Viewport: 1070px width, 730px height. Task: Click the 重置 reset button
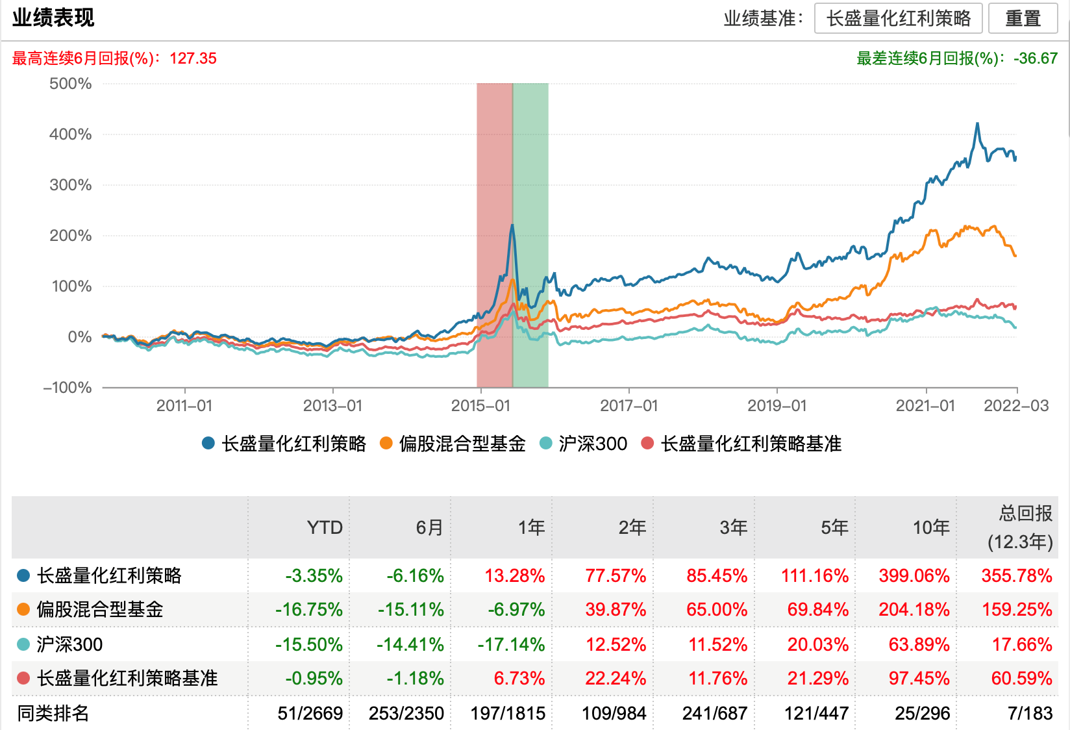pos(1023,18)
